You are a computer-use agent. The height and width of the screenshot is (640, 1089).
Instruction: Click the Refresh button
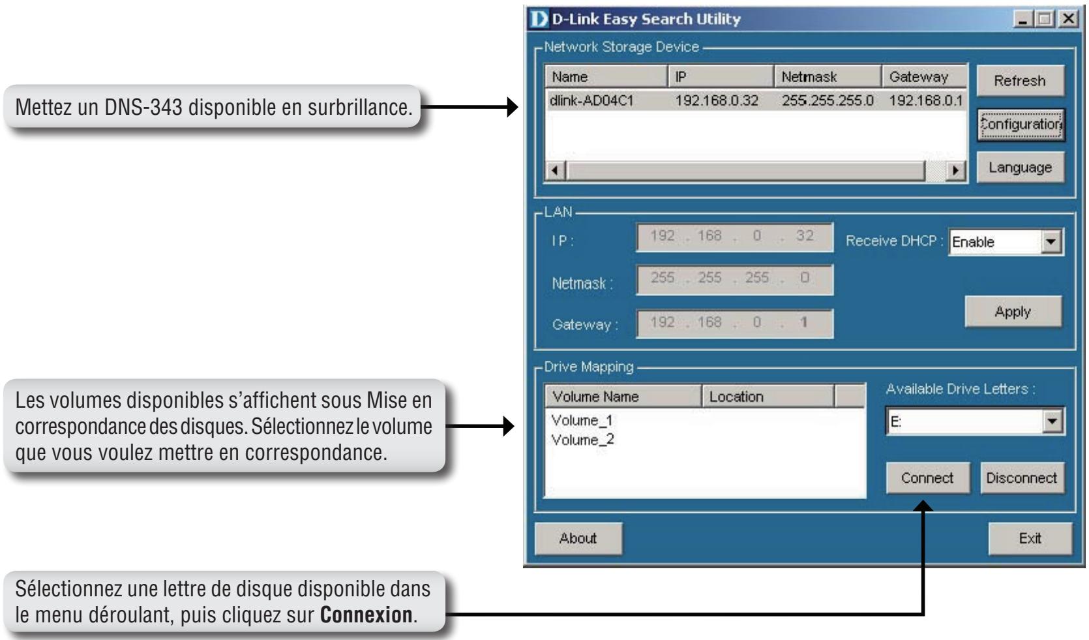point(1020,81)
